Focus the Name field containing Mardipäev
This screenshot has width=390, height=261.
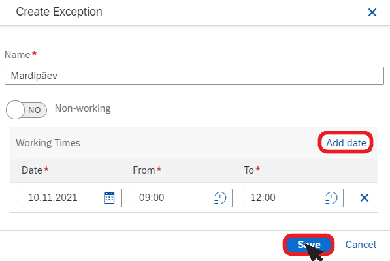pyautogui.click(x=194, y=76)
